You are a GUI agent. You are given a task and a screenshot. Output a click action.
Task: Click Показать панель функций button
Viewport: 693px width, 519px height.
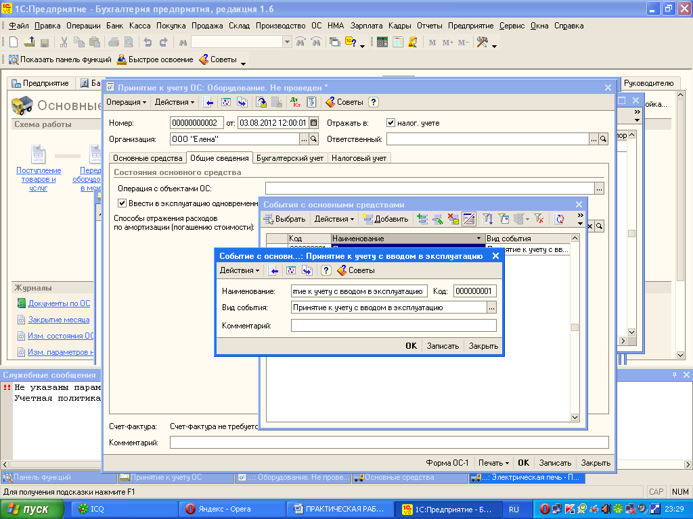[60, 59]
